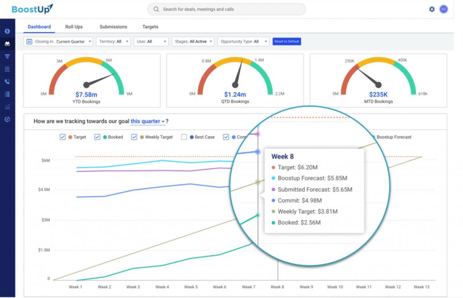Click the calendar icon beside Closing in
463x298 pixels.
pos(29,42)
